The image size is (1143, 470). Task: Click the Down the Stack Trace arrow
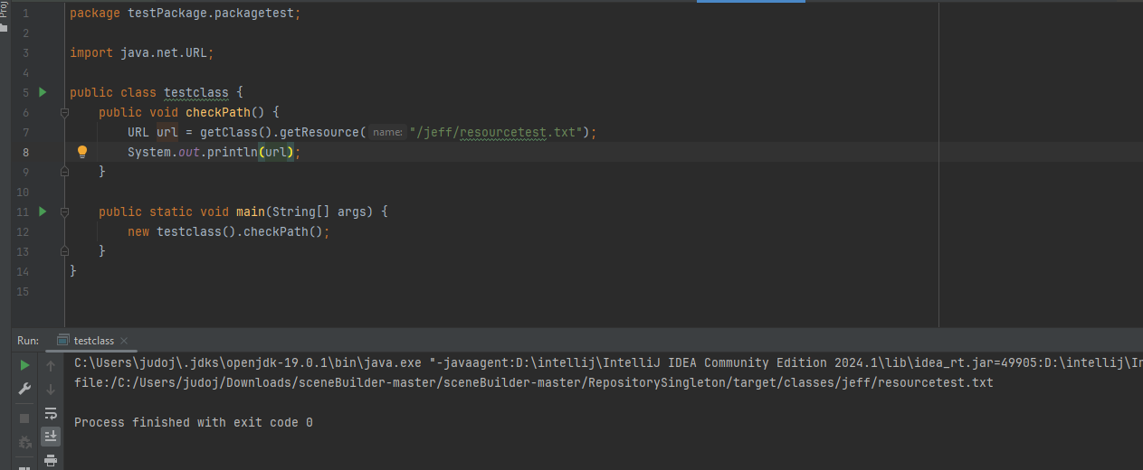(x=51, y=390)
